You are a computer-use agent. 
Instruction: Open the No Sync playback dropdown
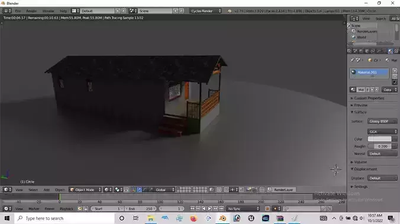[243, 209]
